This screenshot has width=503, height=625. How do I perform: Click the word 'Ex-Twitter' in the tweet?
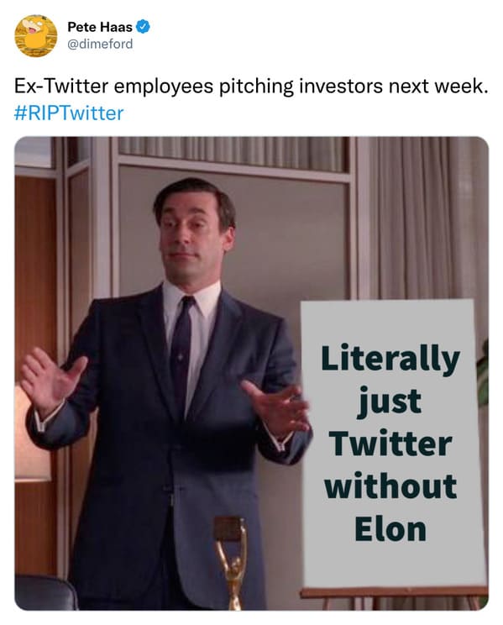tap(61, 87)
